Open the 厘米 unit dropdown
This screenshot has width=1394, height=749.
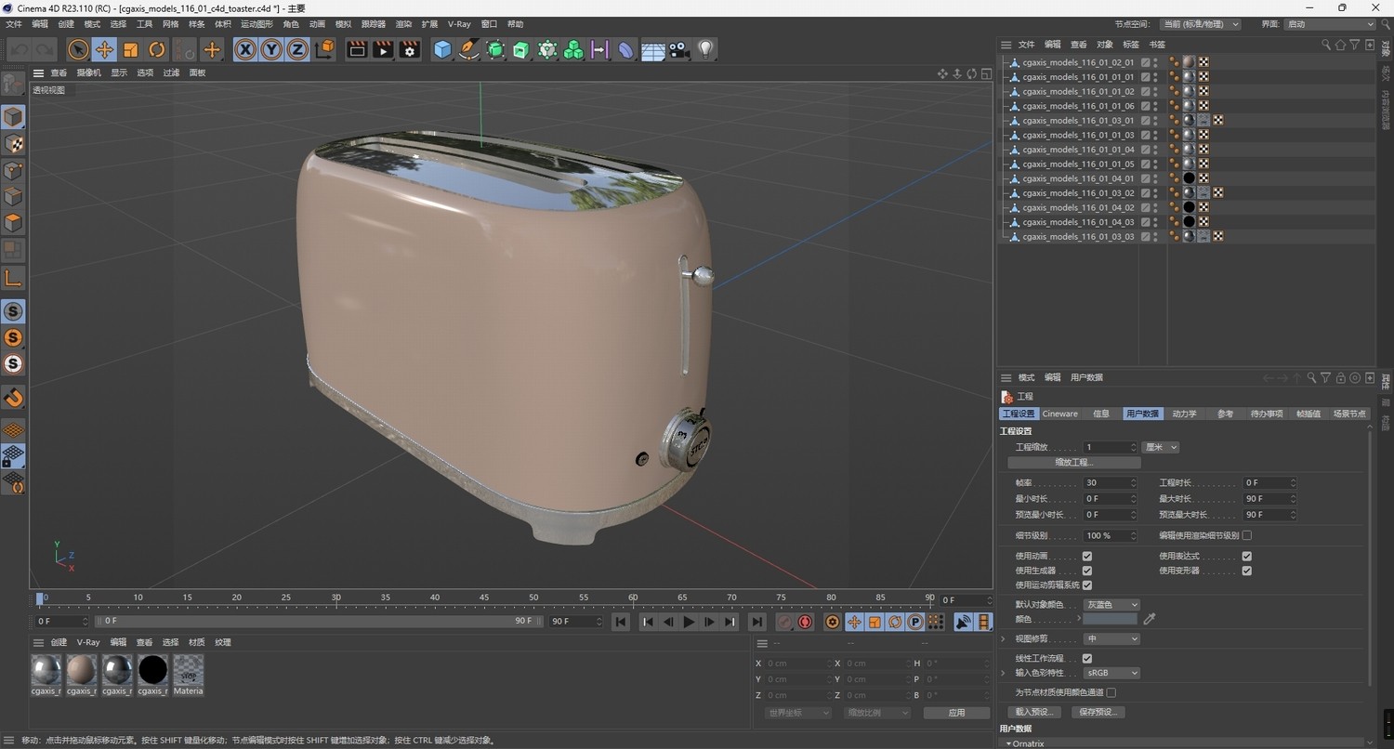click(x=1160, y=447)
